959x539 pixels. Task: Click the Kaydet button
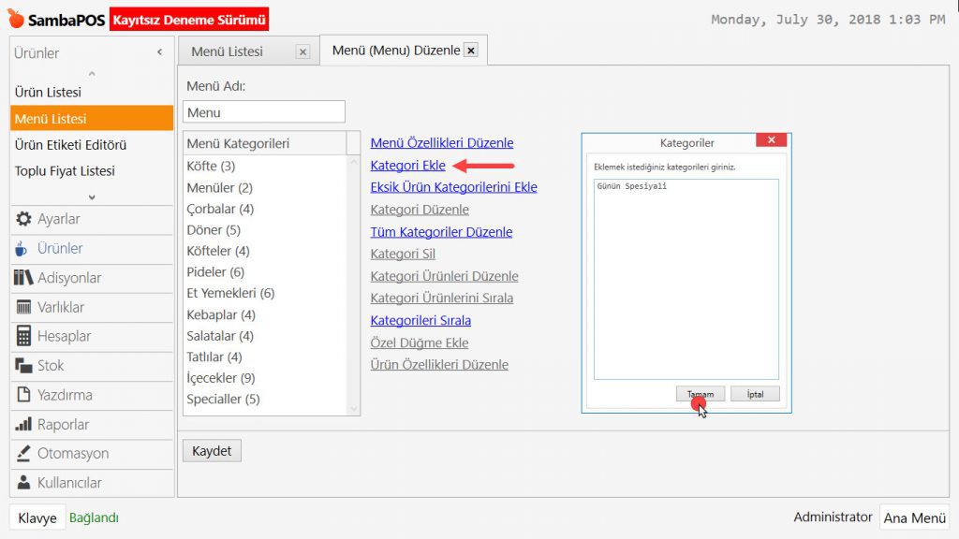coord(212,451)
